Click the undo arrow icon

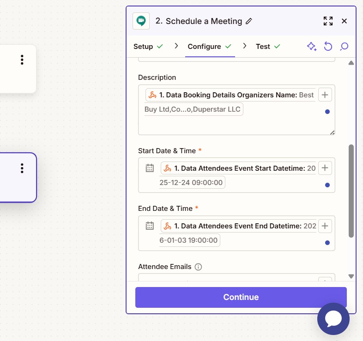click(328, 47)
